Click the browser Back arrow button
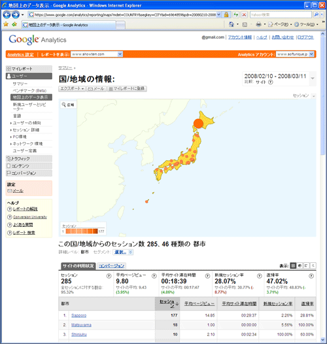Viewport: 327px width, 344px height. [7, 14]
